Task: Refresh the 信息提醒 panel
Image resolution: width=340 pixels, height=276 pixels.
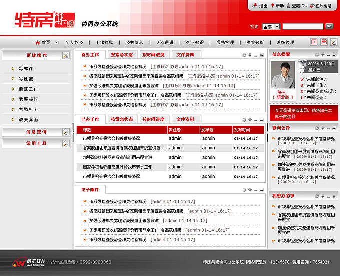Action: [317, 54]
